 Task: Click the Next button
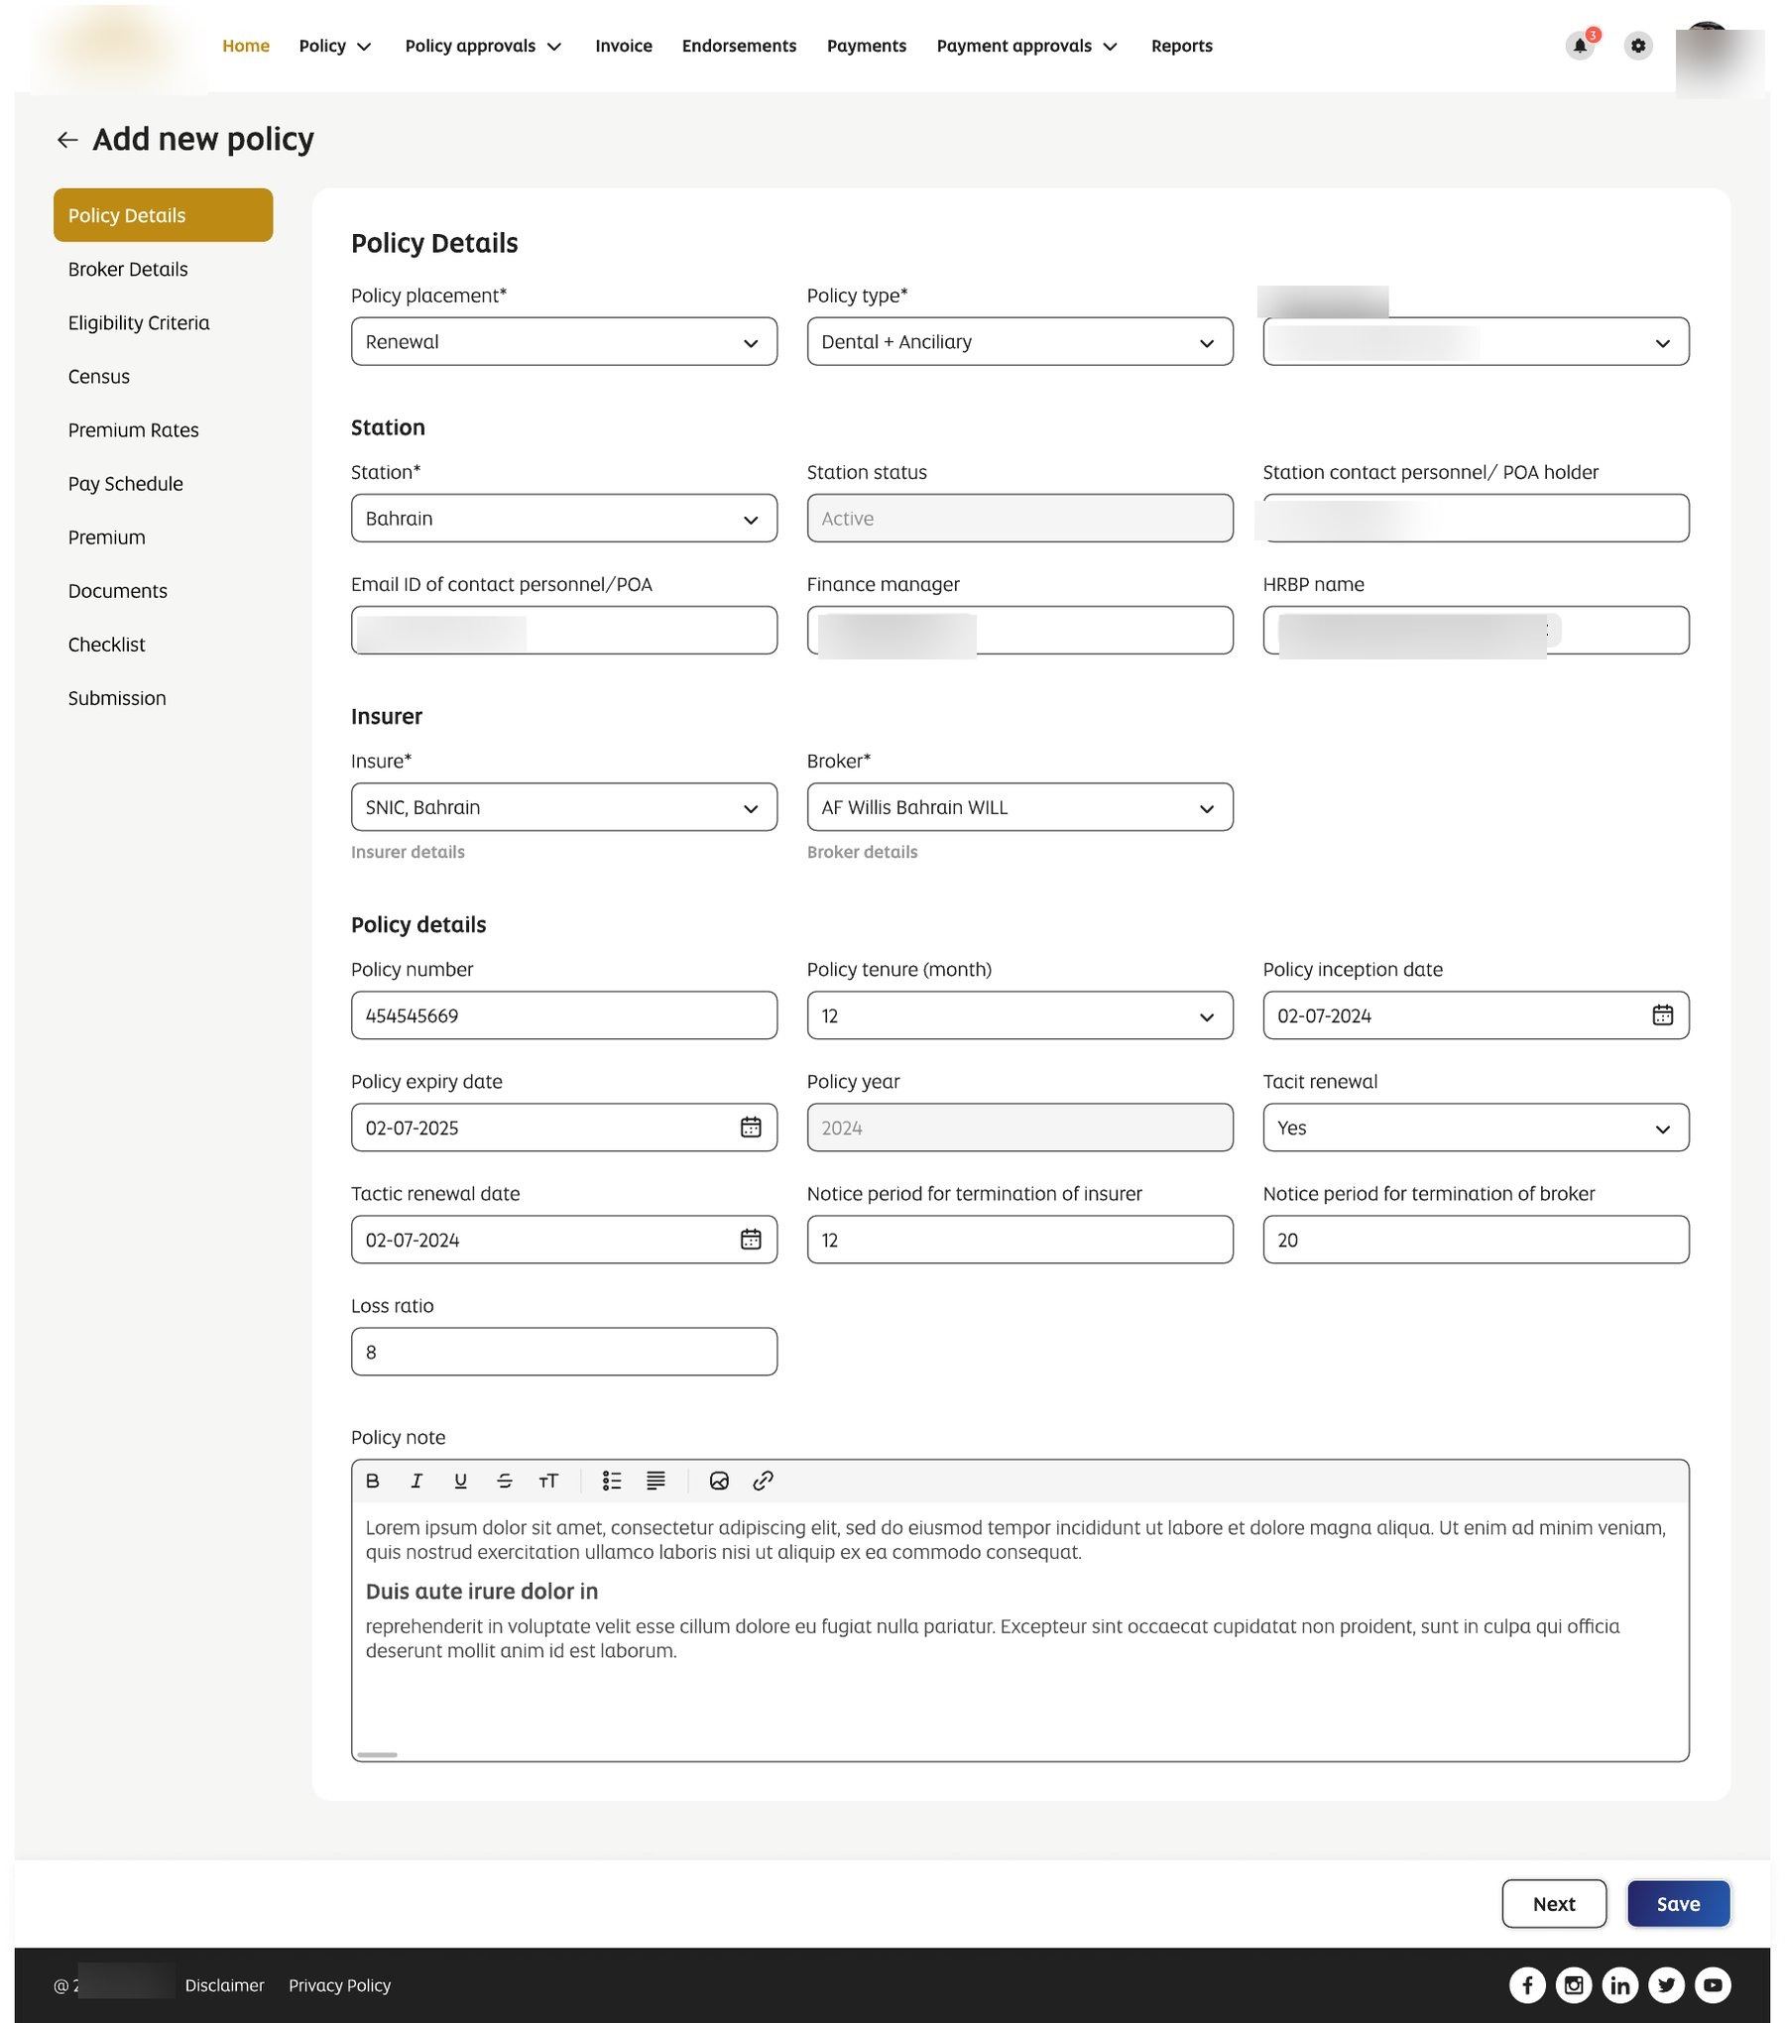click(x=1554, y=1903)
